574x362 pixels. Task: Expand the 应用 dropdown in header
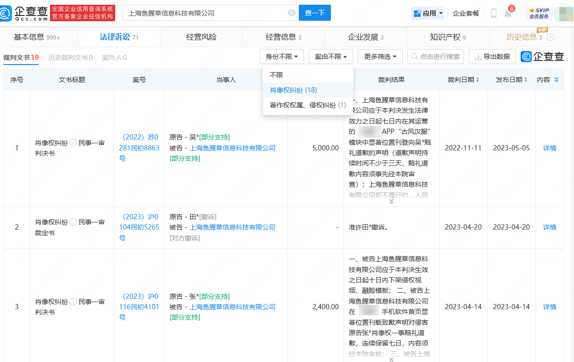click(428, 13)
